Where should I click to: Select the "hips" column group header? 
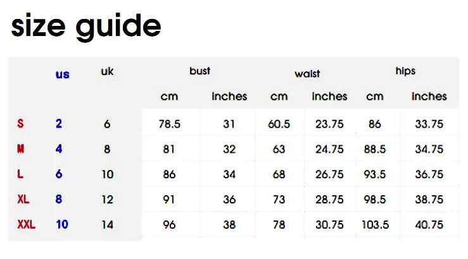(x=405, y=71)
